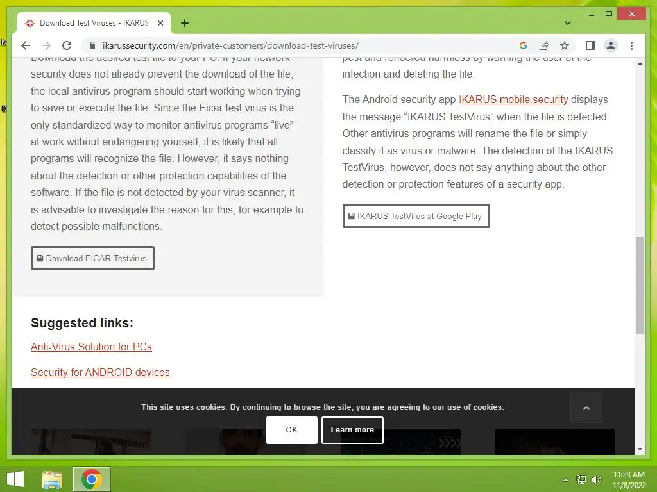Image resolution: width=657 pixels, height=492 pixels.
Task: Follow the IKARUS mobile.security link
Action: click(513, 99)
